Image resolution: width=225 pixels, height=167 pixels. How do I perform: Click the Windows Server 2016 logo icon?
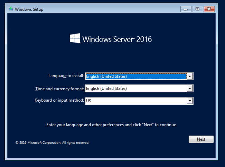(x=75, y=38)
